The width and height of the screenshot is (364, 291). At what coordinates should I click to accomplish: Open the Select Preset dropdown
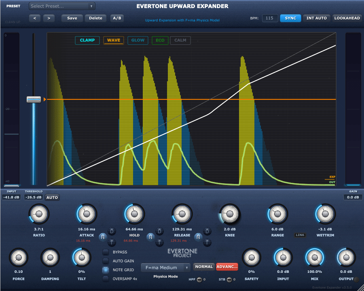point(62,6)
